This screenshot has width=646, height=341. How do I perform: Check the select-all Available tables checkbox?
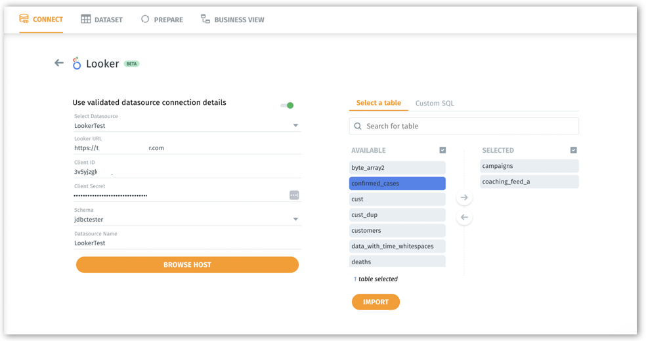point(442,150)
